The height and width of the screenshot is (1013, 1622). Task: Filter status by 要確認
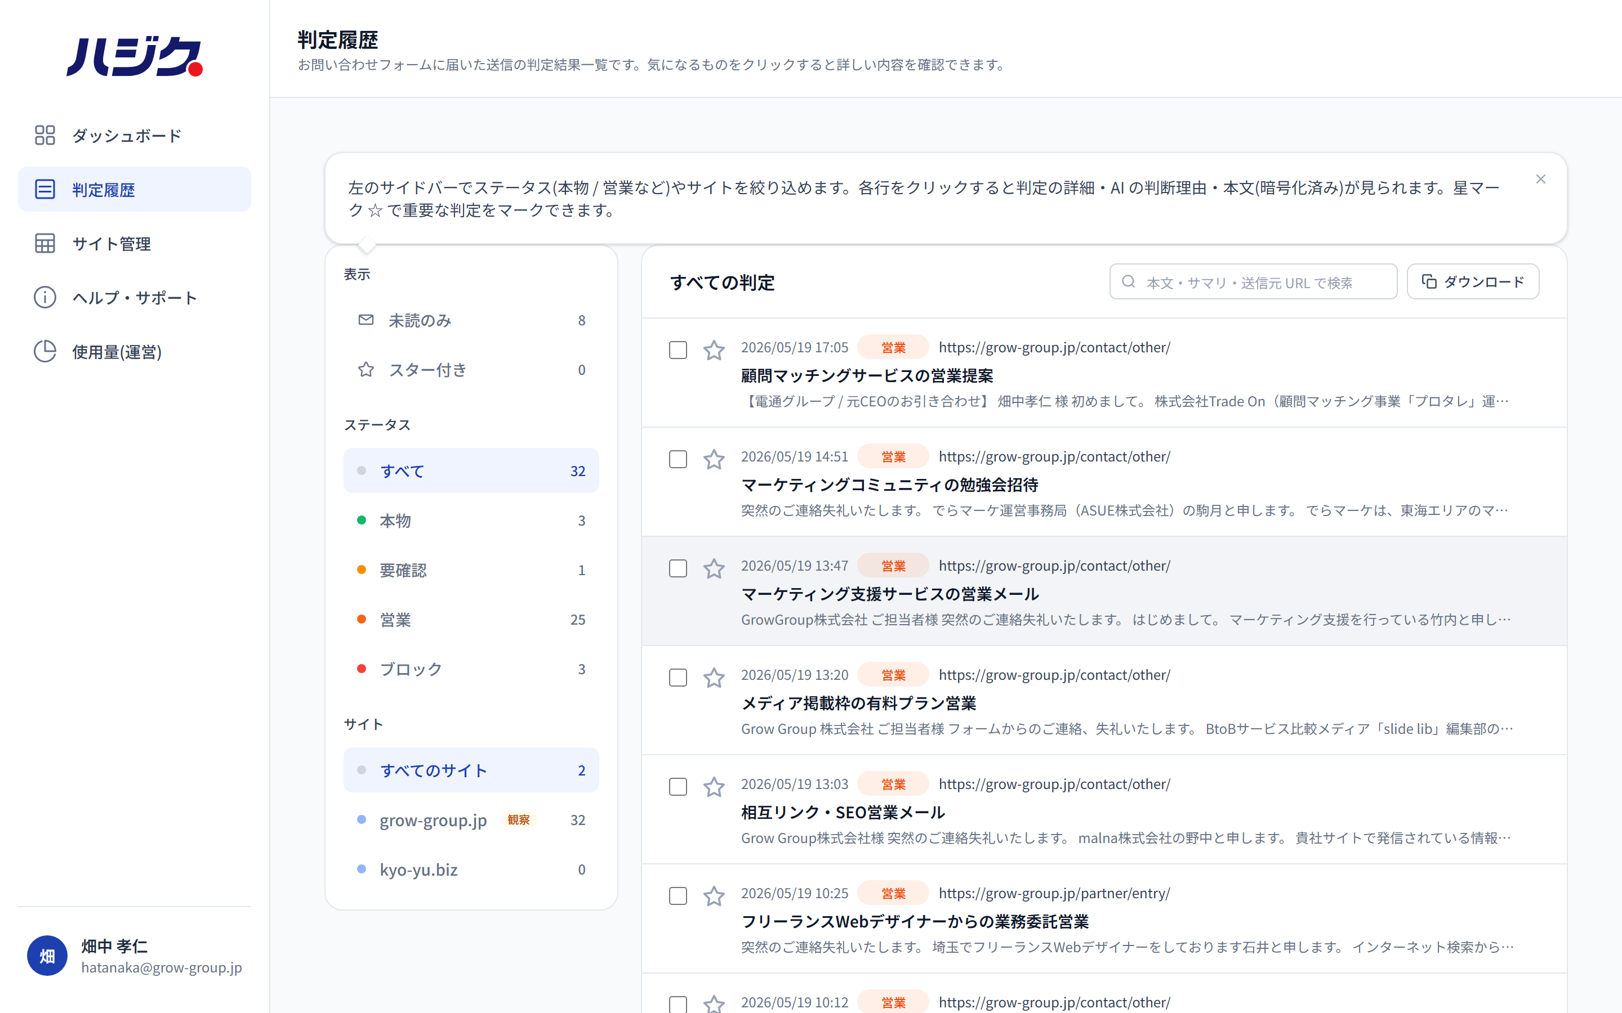pyautogui.click(x=471, y=570)
